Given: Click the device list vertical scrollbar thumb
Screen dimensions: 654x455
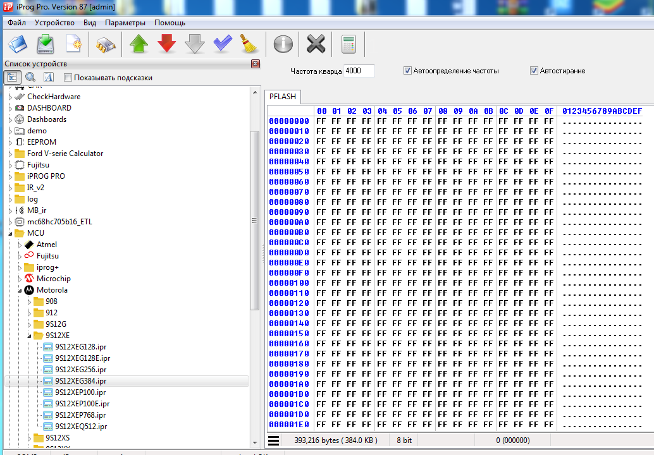Looking at the screenshot, I should coord(255,221).
